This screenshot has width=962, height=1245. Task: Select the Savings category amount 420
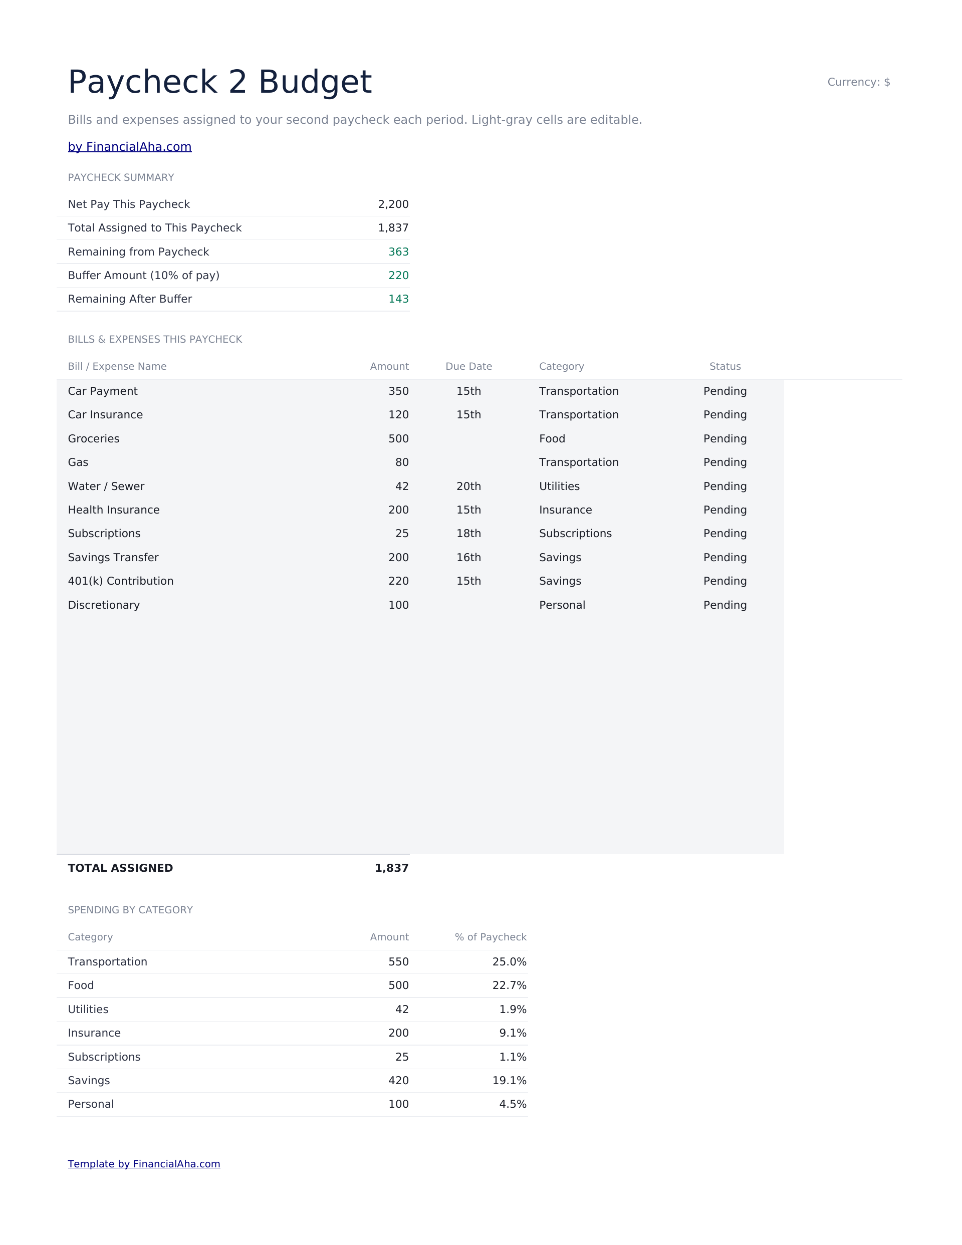(x=398, y=1080)
